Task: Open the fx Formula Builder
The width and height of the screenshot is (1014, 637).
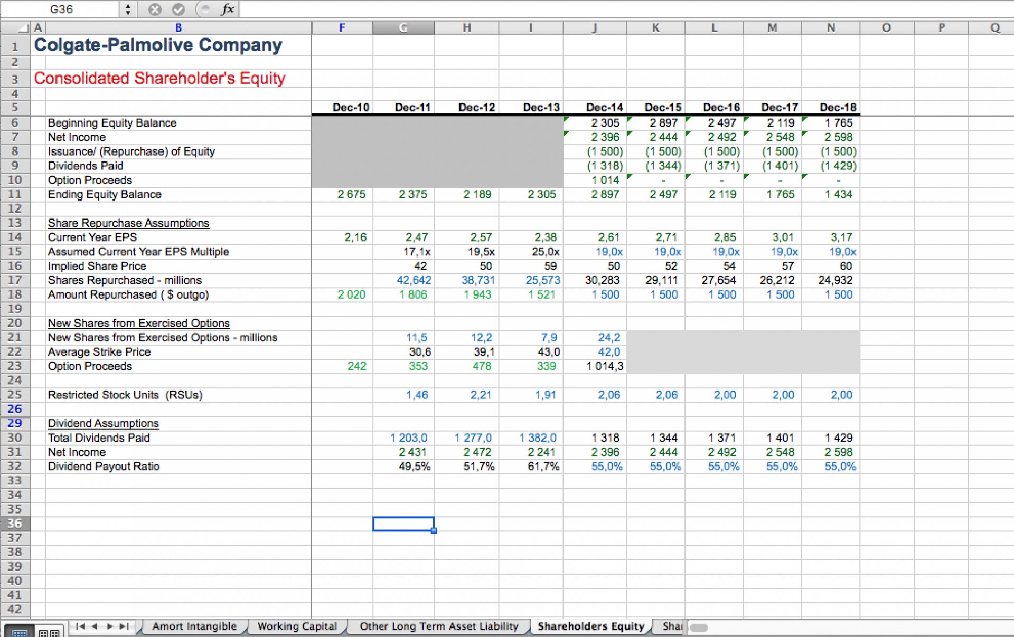Action: 228,9
